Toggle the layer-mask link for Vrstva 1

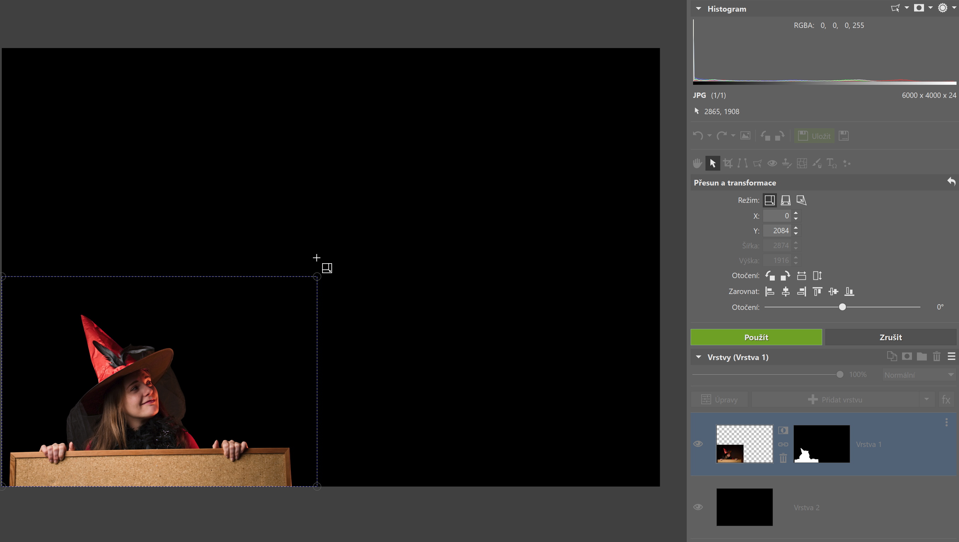pos(783,444)
